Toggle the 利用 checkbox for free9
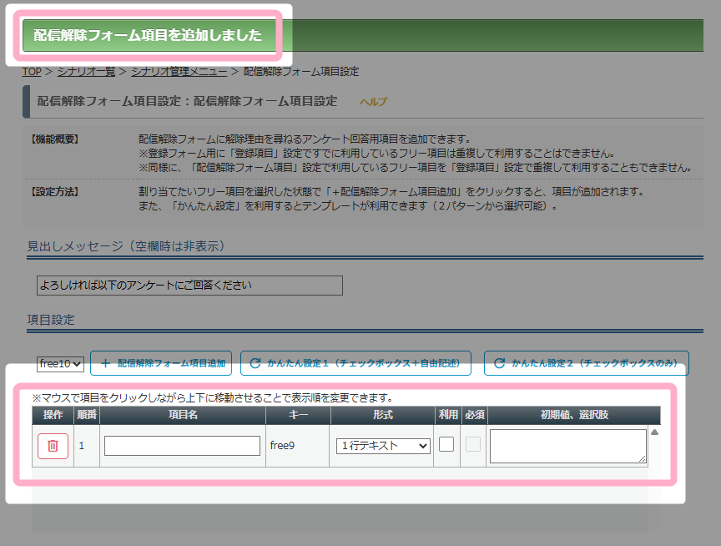Viewport: 721px width, 546px height. [x=446, y=444]
